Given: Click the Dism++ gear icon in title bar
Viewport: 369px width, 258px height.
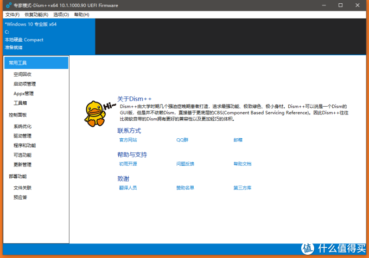Looking at the screenshot, I should coord(9,5).
